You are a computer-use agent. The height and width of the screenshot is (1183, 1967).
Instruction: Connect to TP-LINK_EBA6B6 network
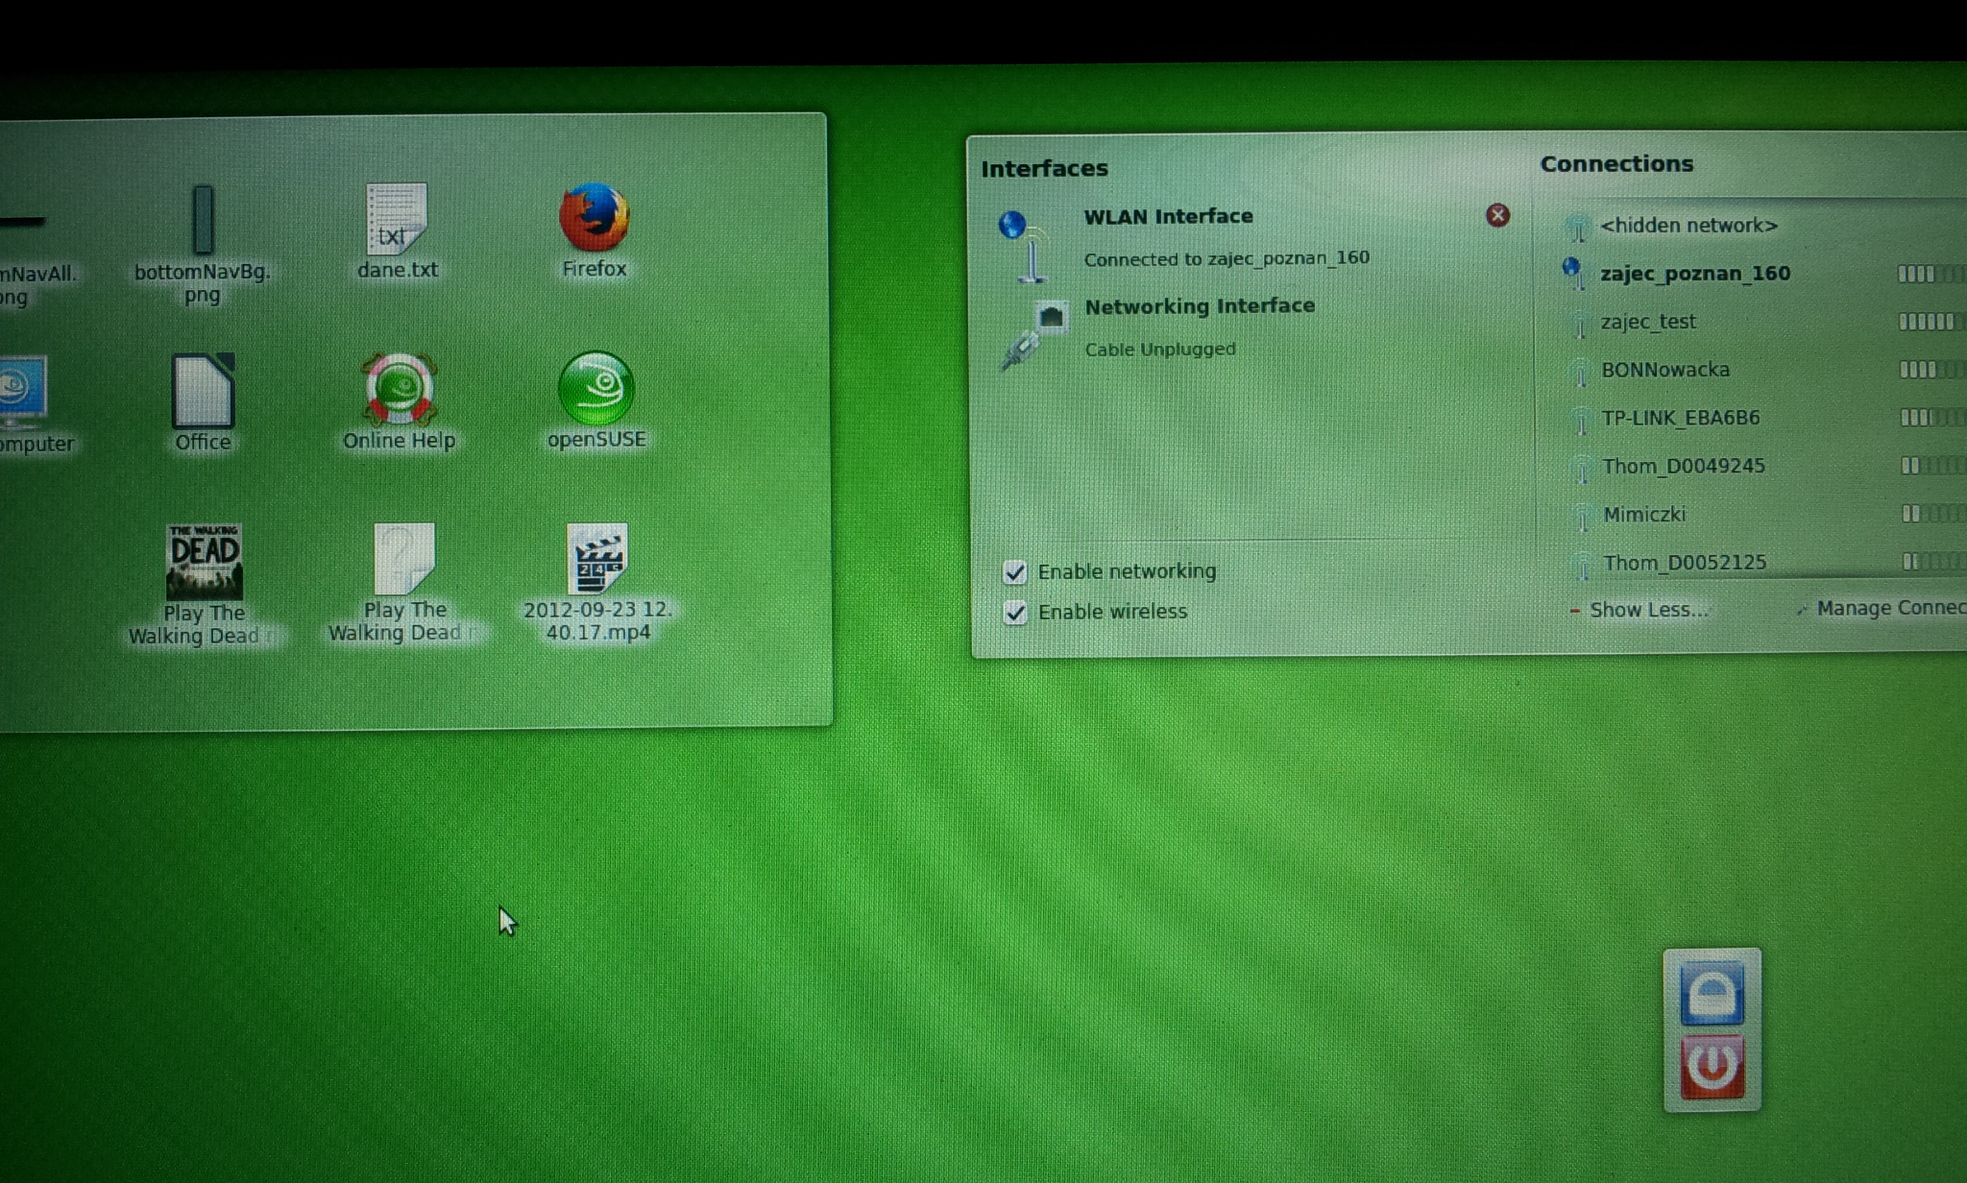(1680, 418)
